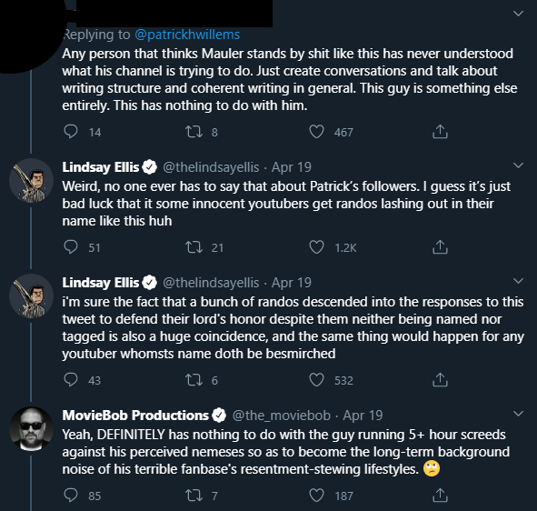The height and width of the screenshot is (511, 537).
Task: Open more options chevron on MovieBob tweet
Action: tap(519, 414)
